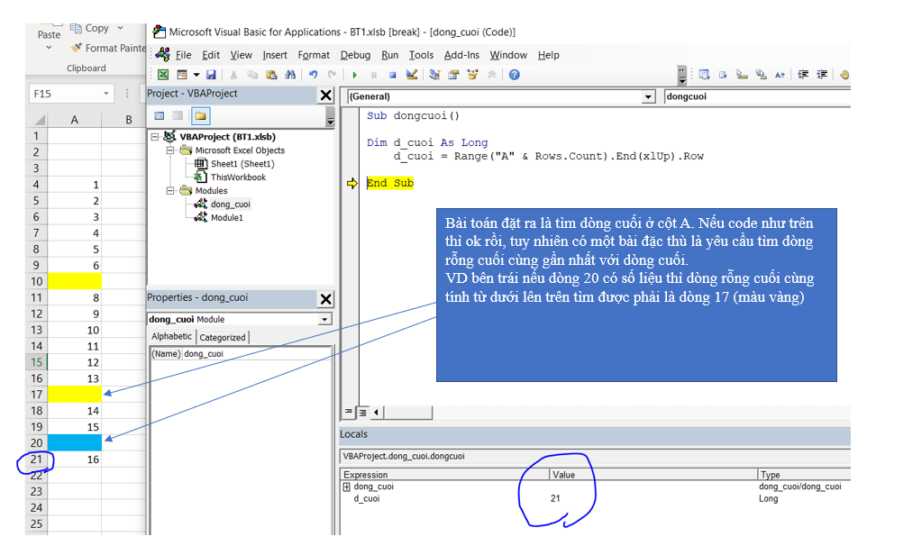Viewport: 922px width, 555px height.
Task: Click the Outdent icon in the Edit toolbar
Action: (x=822, y=75)
